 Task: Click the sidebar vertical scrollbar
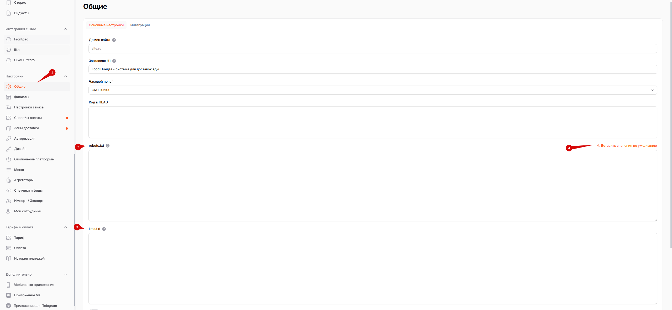point(75,230)
